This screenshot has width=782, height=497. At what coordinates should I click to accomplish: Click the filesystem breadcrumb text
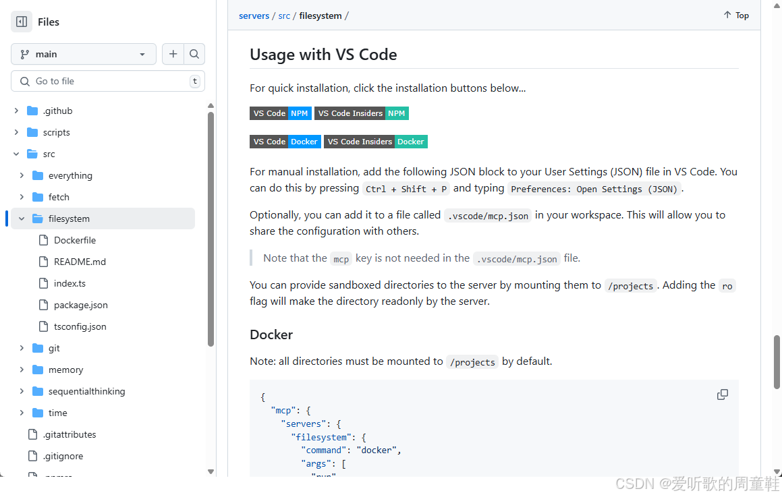pos(320,16)
